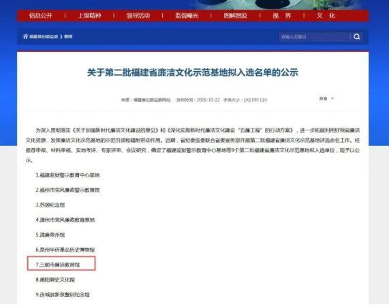Follow the 福建省纪委监委 breadcrumb link
Image resolution: width=389 pixels, height=307 pixels.
44,37
